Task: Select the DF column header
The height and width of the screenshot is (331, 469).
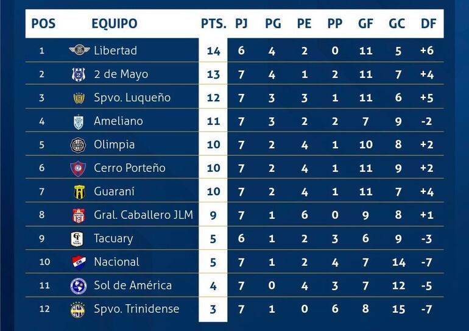Action: coord(428,24)
